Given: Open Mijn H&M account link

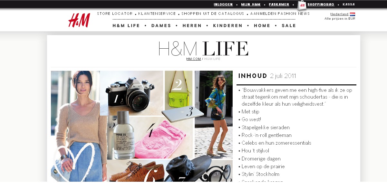Looking at the screenshot, I should (x=251, y=5).
